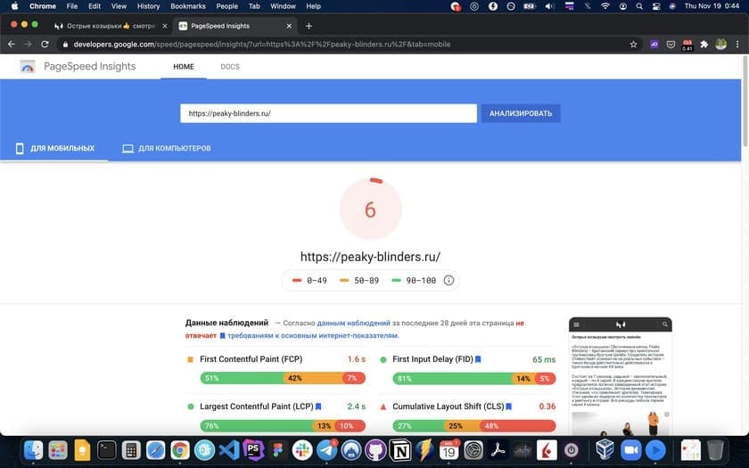This screenshot has height=468, width=749.
Task: Click the URL input with https://peaky-blinders.ru/
Action: pyautogui.click(x=329, y=114)
